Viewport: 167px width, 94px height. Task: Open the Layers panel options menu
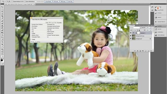pos(153,26)
